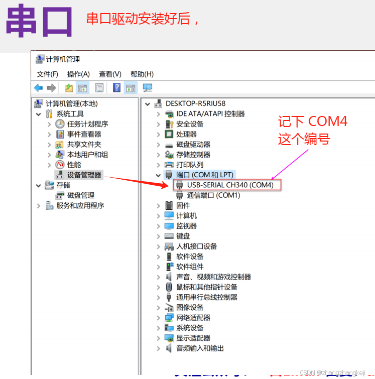Click the 固件 firmware icon

click(x=169, y=205)
